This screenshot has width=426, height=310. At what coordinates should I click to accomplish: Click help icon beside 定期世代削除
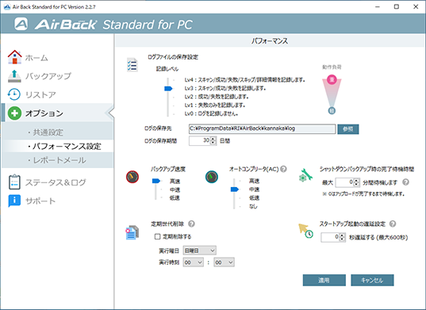191,224
